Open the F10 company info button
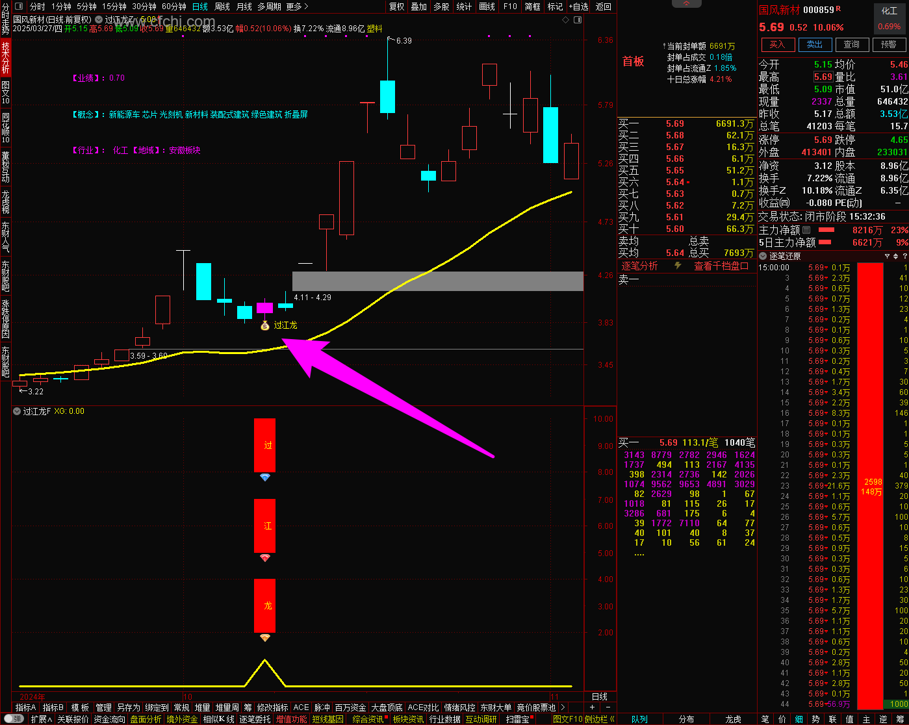 [510, 6]
